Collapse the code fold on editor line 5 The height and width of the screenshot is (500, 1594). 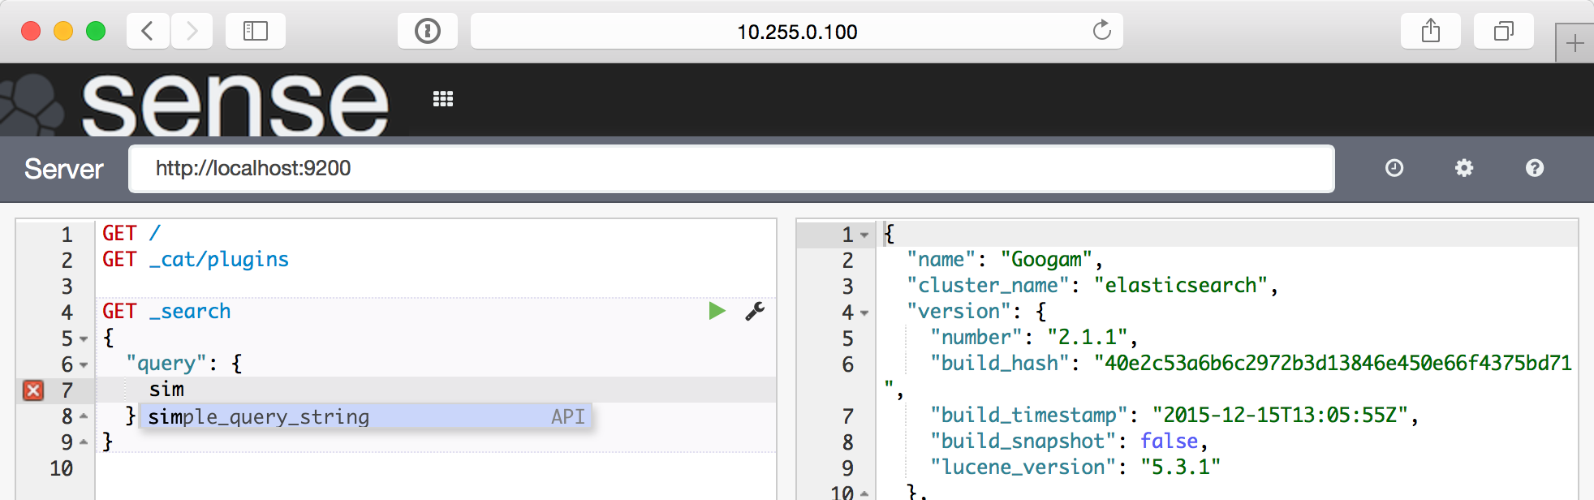point(84,339)
